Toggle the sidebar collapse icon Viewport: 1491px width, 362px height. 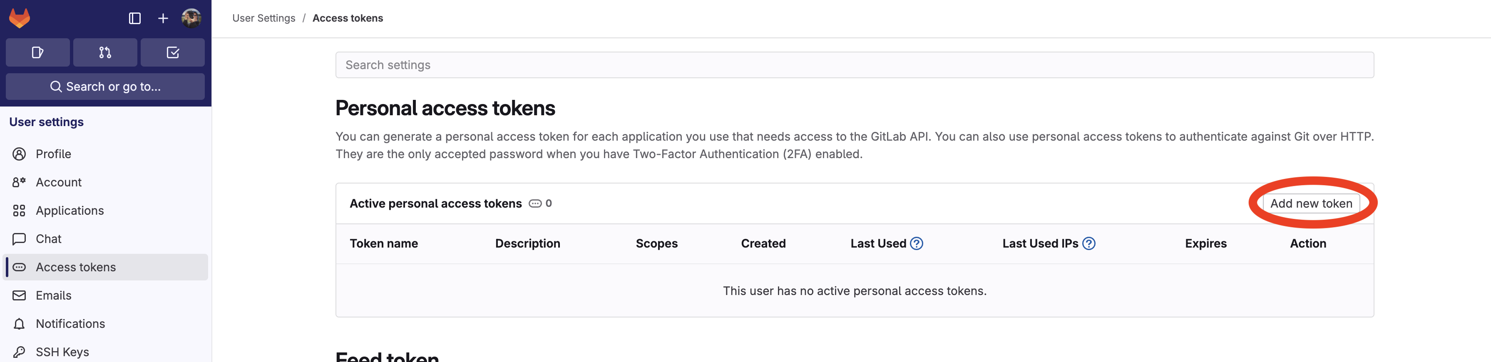pos(135,18)
